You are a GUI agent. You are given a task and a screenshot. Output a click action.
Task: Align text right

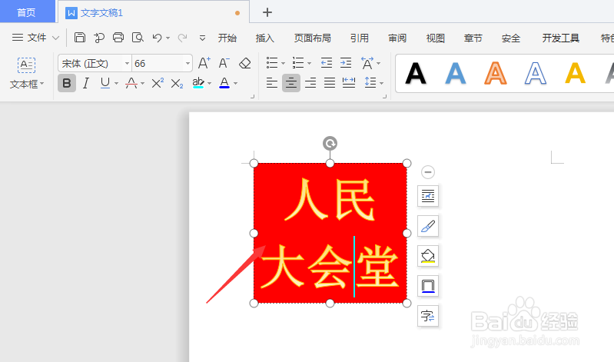(310, 83)
